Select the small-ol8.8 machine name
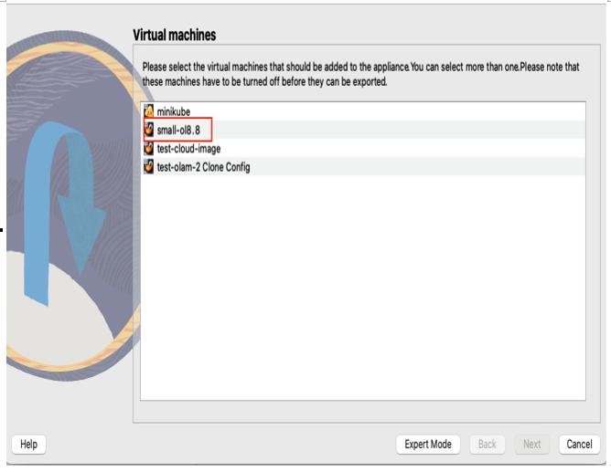Image resolution: width=611 pixels, height=472 pixels. pyautogui.click(x=178, y=130)
